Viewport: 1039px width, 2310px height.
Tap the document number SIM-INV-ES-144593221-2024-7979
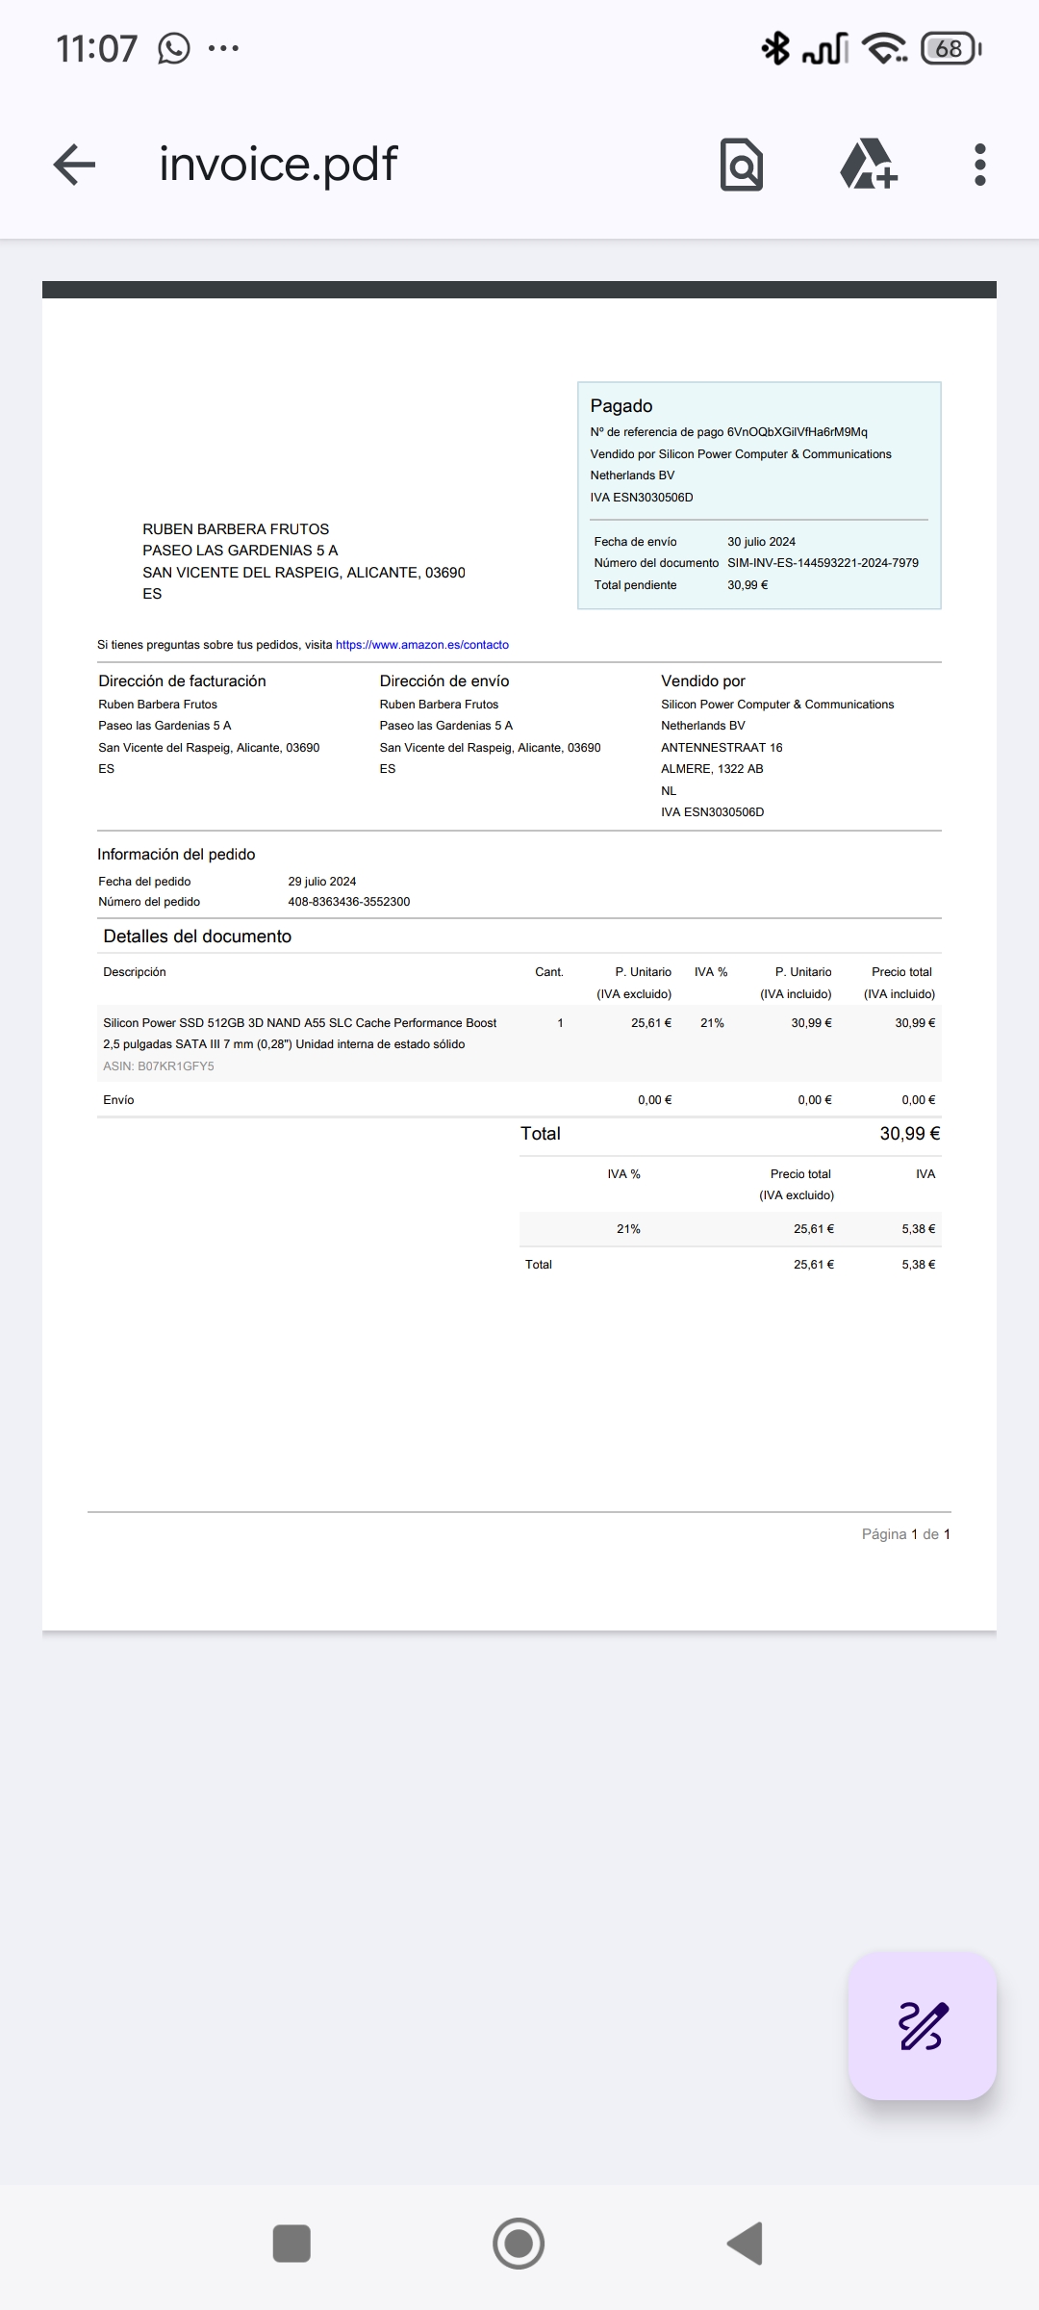pyautogui.click(x=823, y=563)
